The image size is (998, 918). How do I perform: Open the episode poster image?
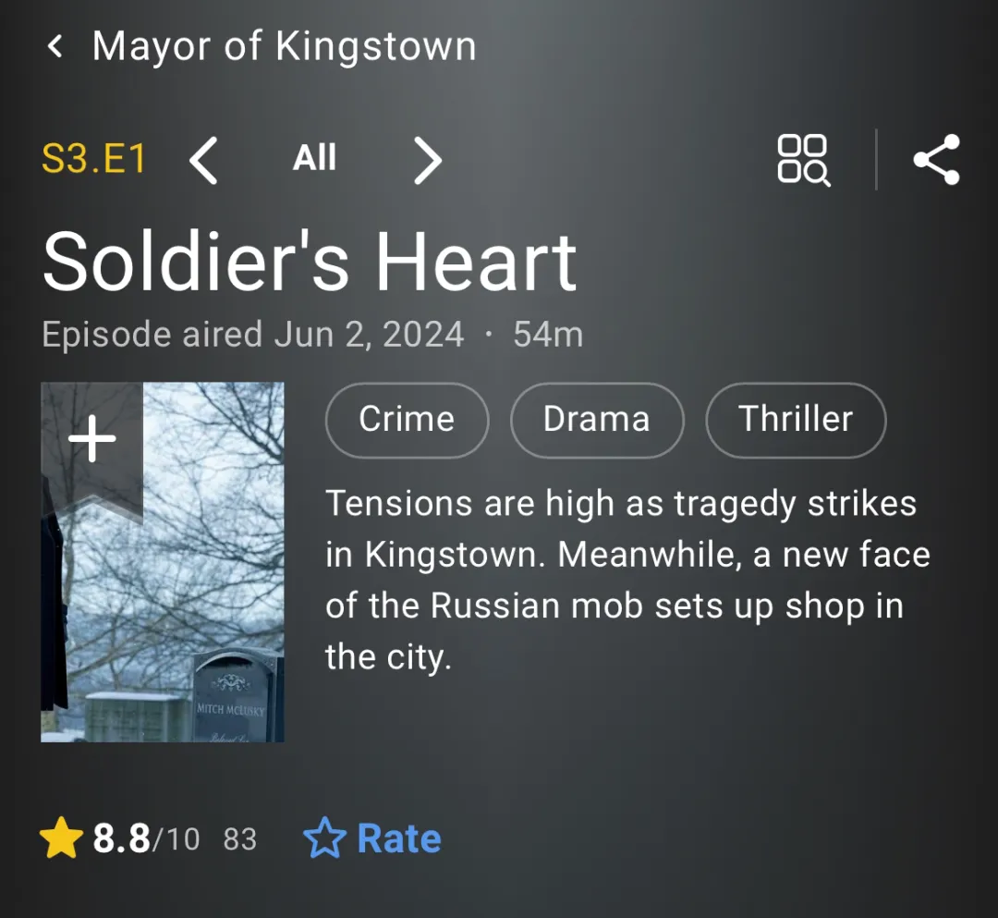185,592
